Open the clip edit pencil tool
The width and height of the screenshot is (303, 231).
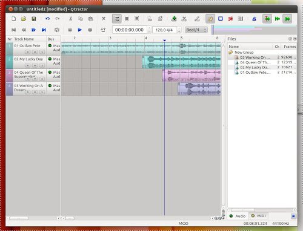pyautogui.click(x=197, y=19)
